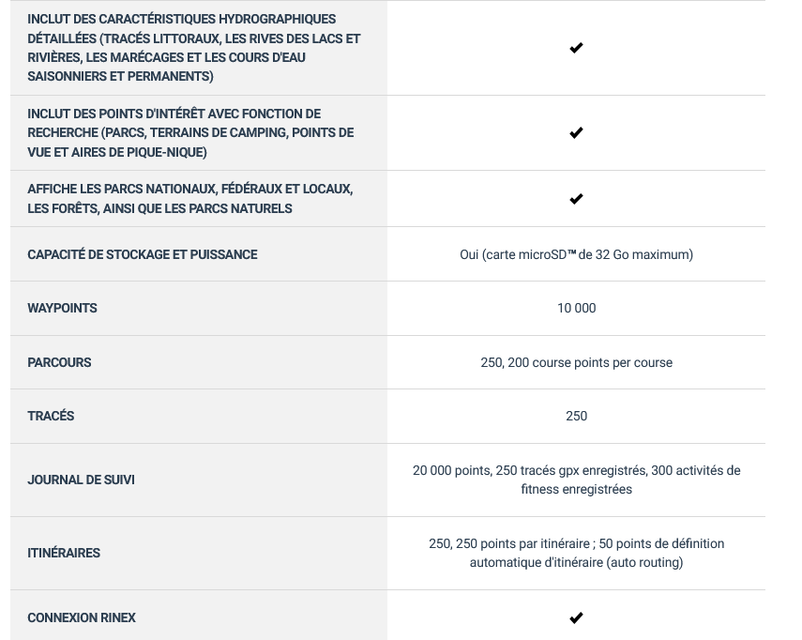This screenshot has width=802, height=640.
Task: Click the Tracés 250 value
Action: coord(577,416)
